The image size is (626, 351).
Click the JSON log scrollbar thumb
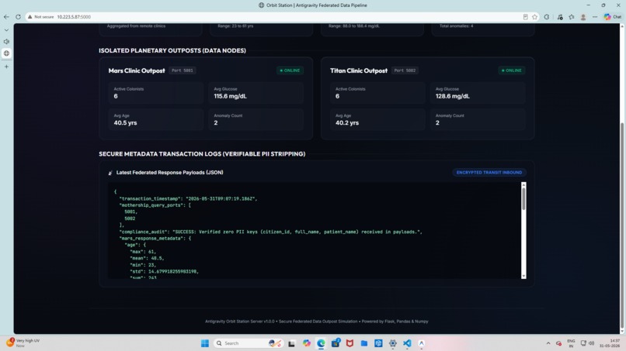point(523,198)
